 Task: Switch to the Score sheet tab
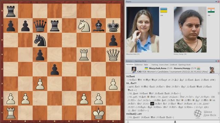coord(164,65)
